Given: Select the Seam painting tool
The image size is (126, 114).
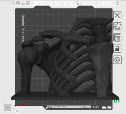Looking at the screenshot, I should pyautogui.click(x=73, y=3).
